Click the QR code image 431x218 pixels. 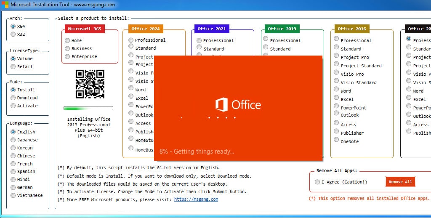click(90, 84)
